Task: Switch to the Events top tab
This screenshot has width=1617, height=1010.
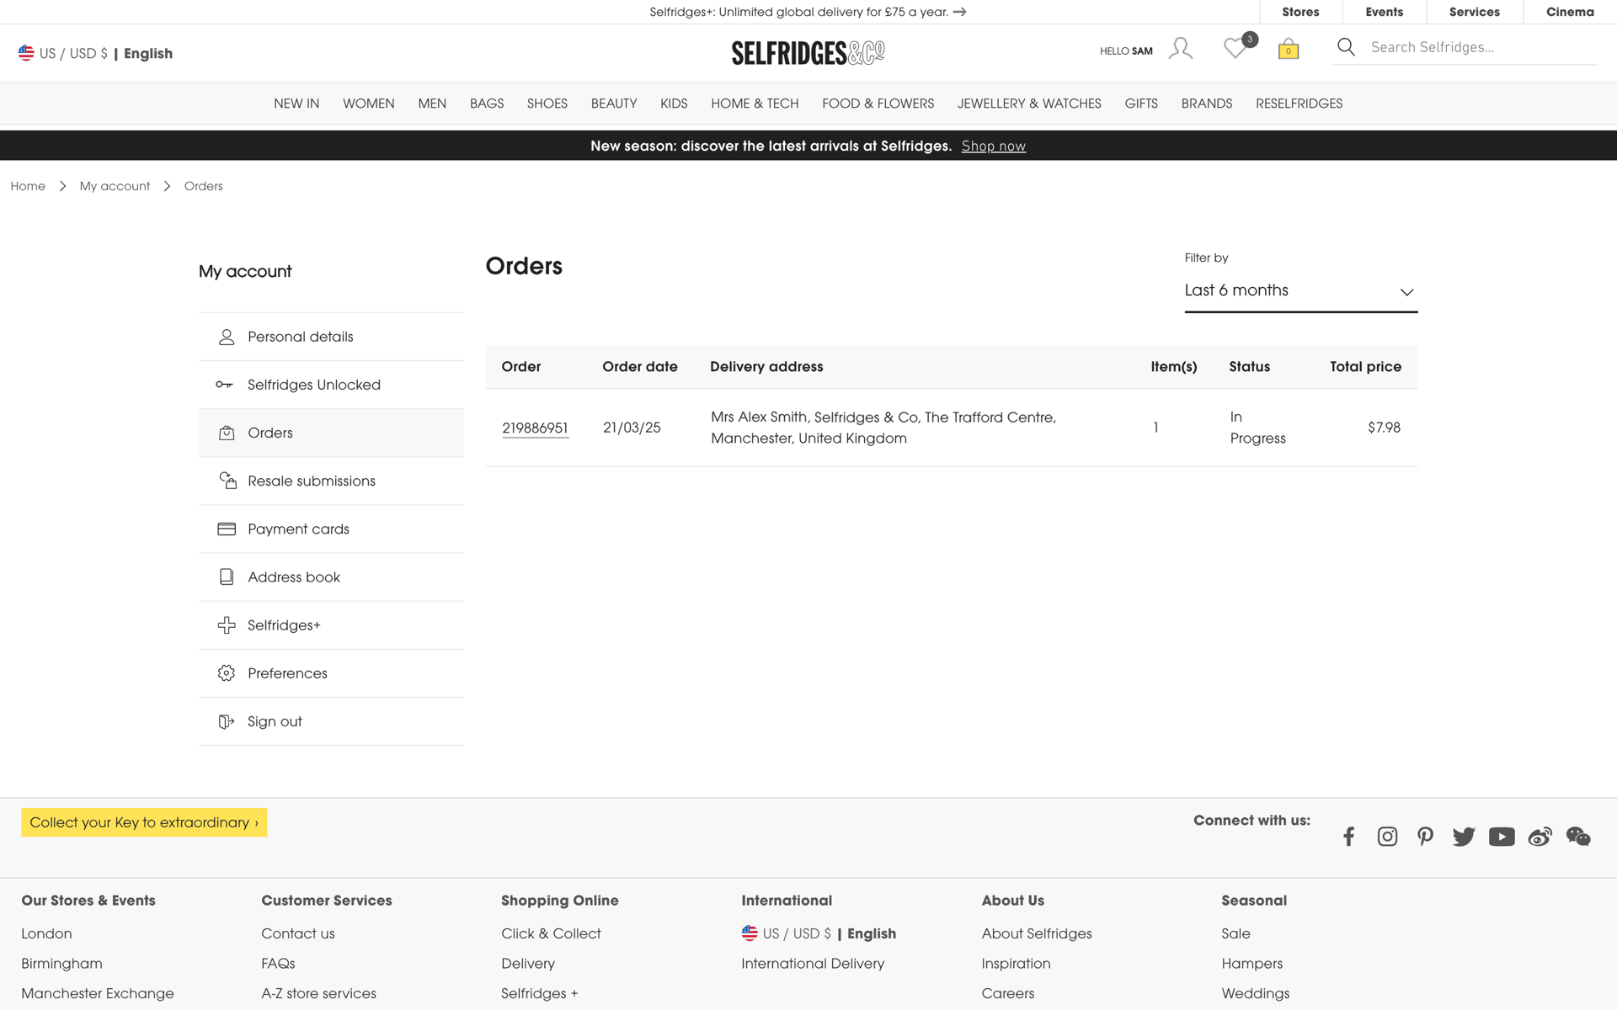Action: click(x=1384, y=12)
